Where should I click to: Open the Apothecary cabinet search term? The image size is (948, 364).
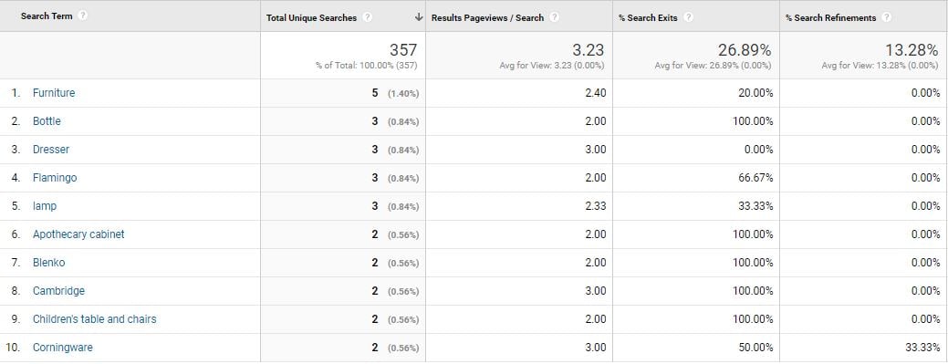(78, 234)
